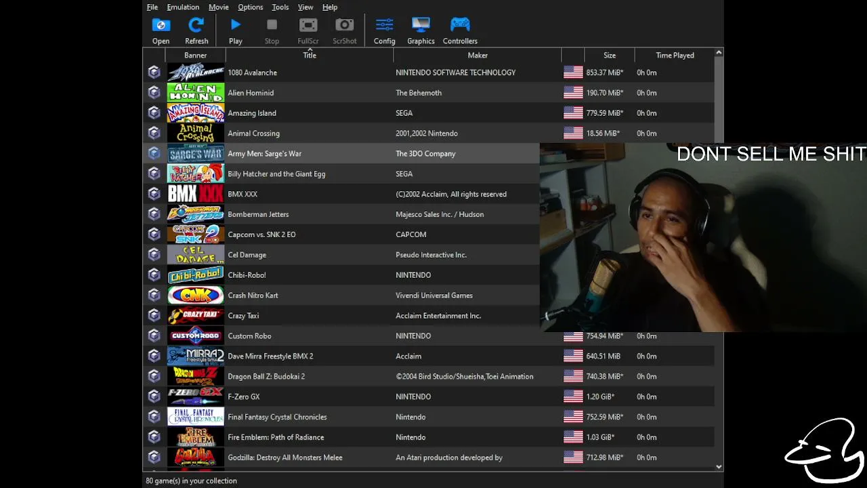
Task: Select the Dragon Ball Z: Budokai 2 banner
Action: pos(196,376)
